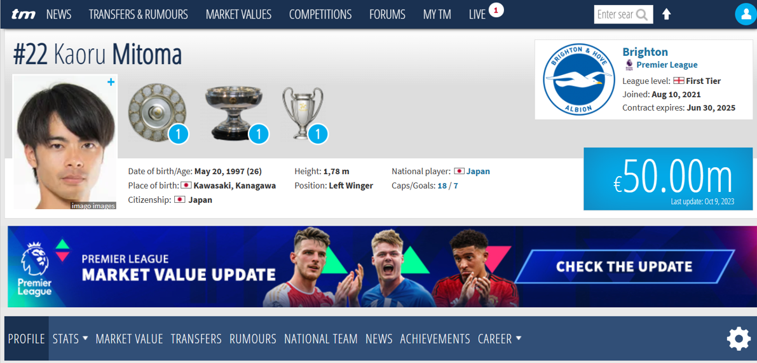This screenshot has height=363, width=757.
Task: Expand the CAREER dropdown arrow
Action: click(x=519, y=338)
